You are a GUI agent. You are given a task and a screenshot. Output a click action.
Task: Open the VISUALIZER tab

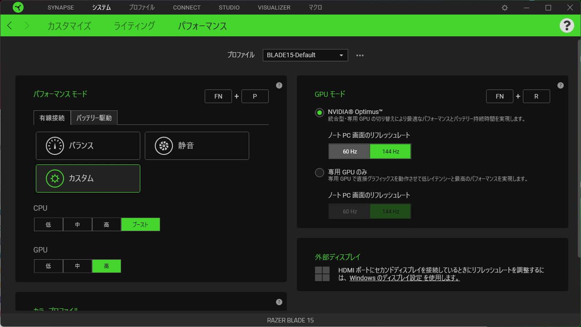coord(274,8)
